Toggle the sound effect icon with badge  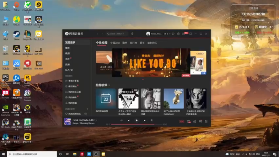click(x=189, y=121)
